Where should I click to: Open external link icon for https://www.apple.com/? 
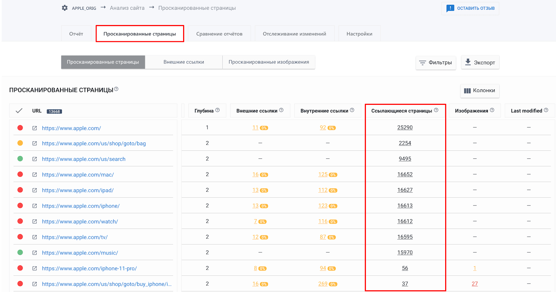(x=35, y=128)
